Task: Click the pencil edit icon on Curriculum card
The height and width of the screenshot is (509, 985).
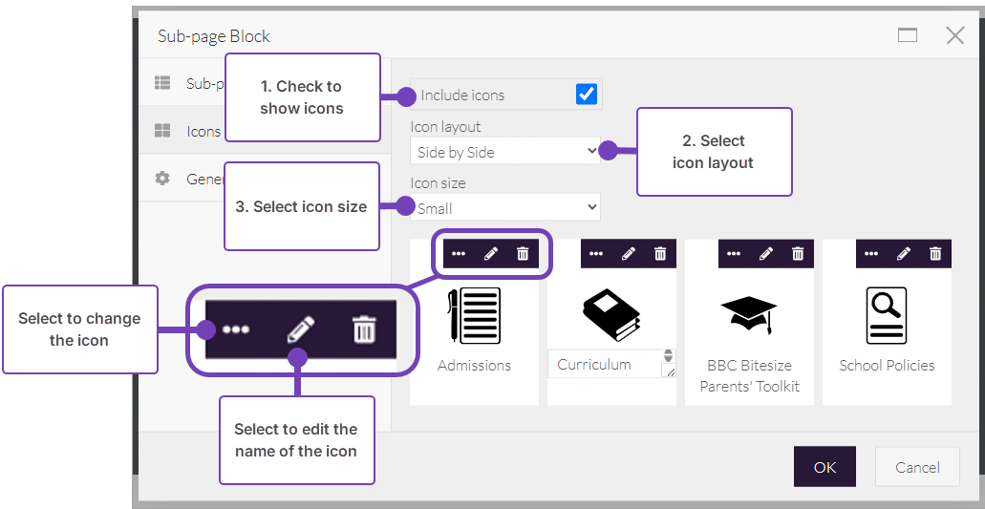Action: pyautogui.click(x=629, y=254)
